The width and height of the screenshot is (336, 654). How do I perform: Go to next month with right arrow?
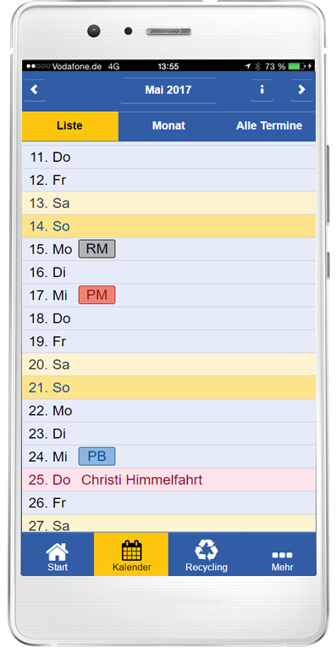[x=302, y=90]
